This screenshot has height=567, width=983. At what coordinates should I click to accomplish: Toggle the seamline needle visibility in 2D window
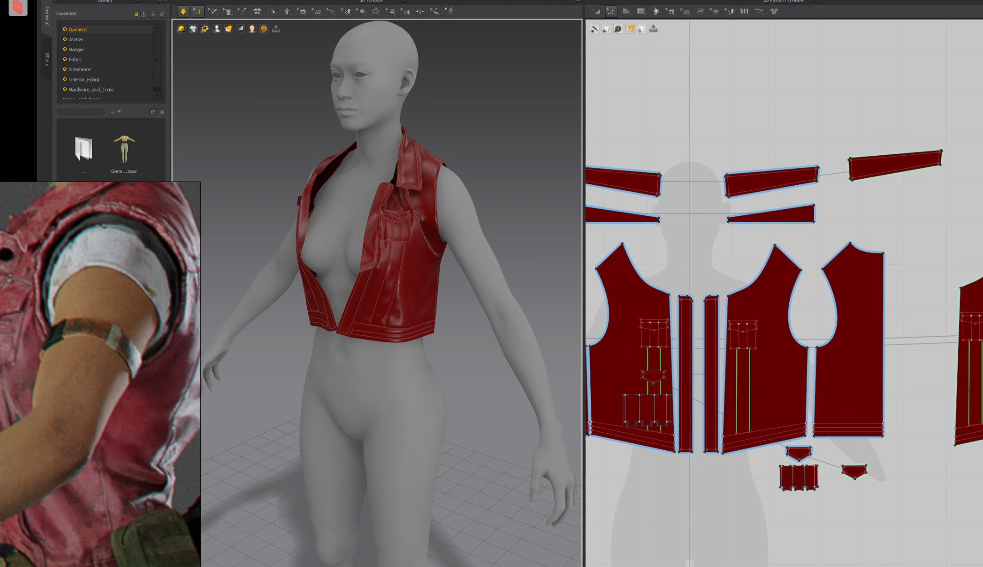(594, 29)
